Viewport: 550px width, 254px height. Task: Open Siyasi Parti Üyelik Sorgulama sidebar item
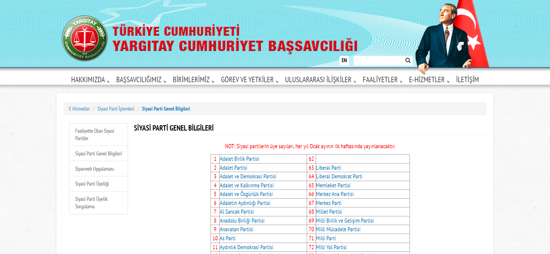pyautogui.click(x=99, y=203)
